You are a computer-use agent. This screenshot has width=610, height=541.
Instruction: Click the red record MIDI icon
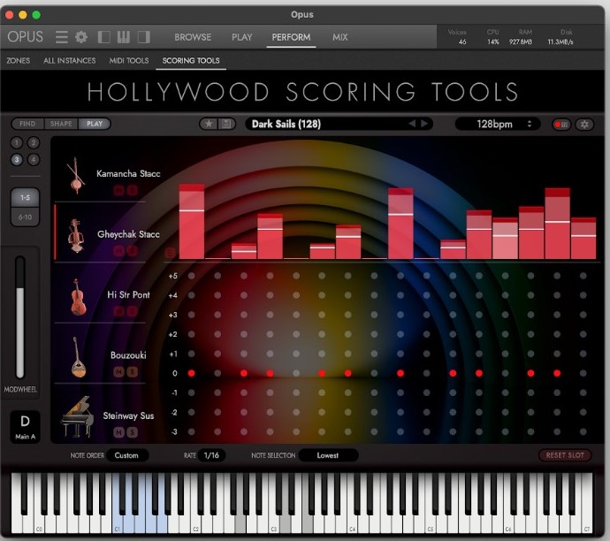point(561,125)
